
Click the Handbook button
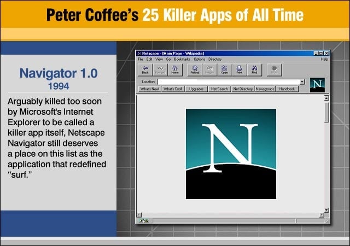click(x=287, y=89)
